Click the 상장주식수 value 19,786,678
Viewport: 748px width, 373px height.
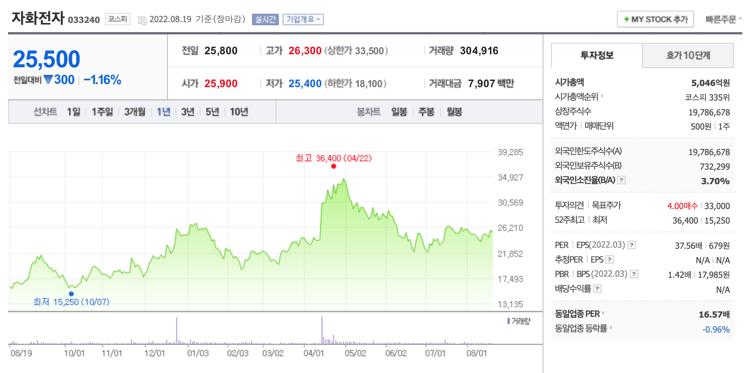tap(709, 112)
